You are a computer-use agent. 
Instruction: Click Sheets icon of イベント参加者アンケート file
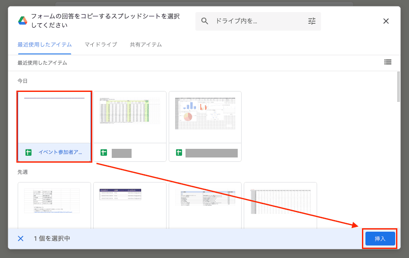click(x=28, y=152)
